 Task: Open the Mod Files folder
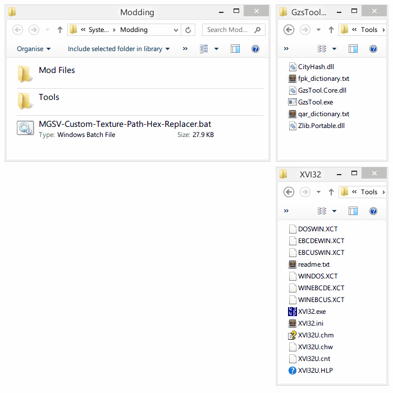point(140,74)
